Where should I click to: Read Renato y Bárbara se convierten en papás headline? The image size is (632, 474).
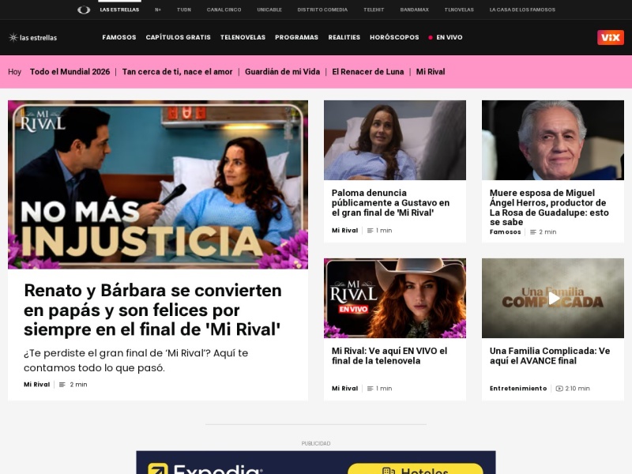coord(152,310)
